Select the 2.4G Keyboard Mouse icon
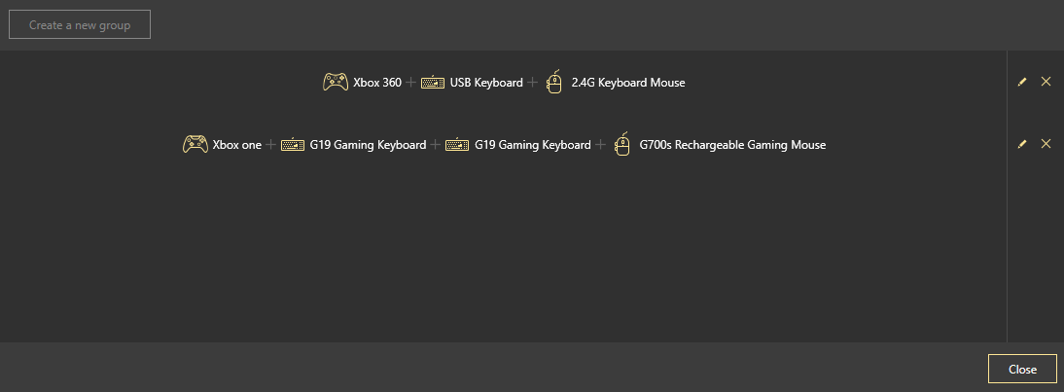 [554, 82]
